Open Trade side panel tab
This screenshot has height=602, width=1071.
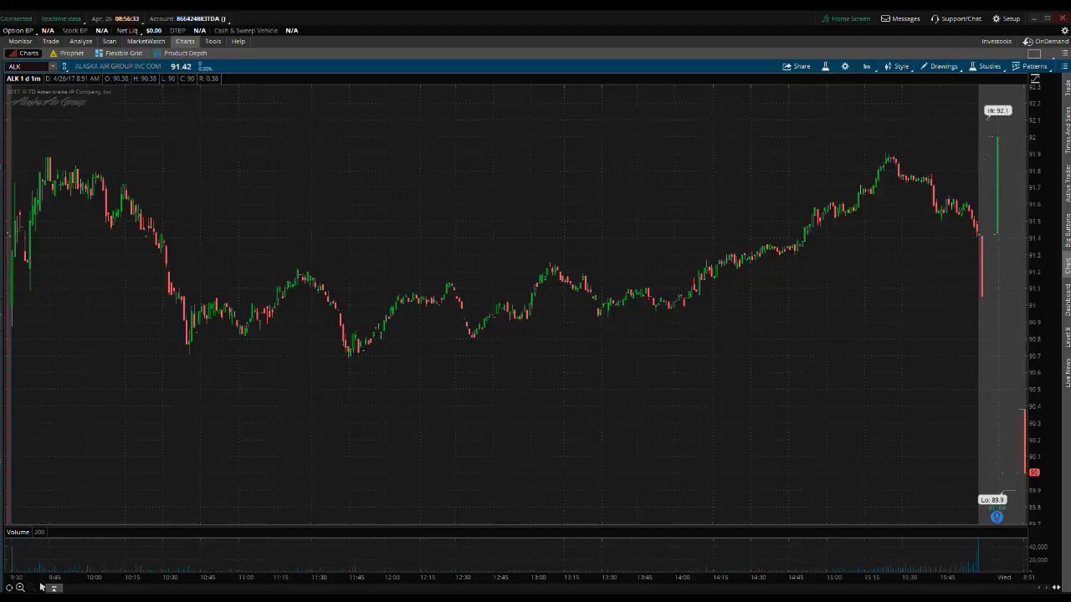pos(1067,88)
